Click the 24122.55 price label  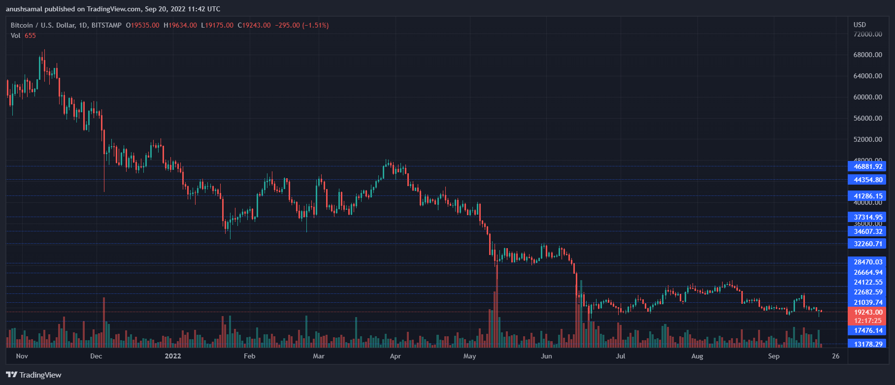click(867, 282)
